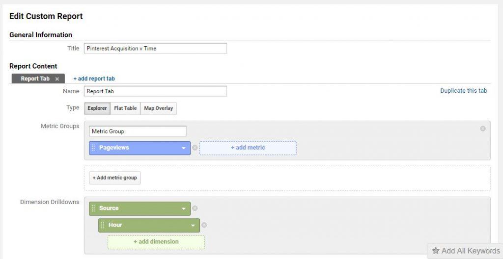Remove the Source dimension with its x icon

(x=195, y=208)
